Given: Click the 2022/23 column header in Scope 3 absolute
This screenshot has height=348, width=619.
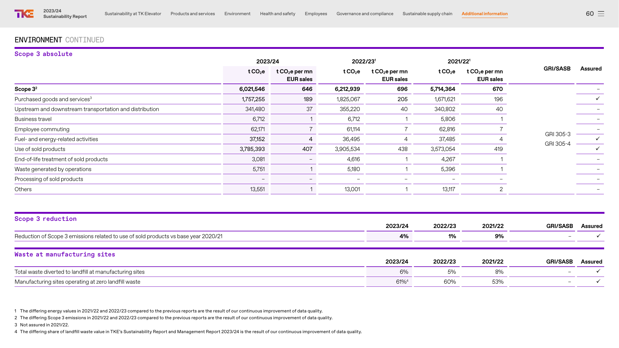Looking at the screenshot, I should [x=364, y=61].
